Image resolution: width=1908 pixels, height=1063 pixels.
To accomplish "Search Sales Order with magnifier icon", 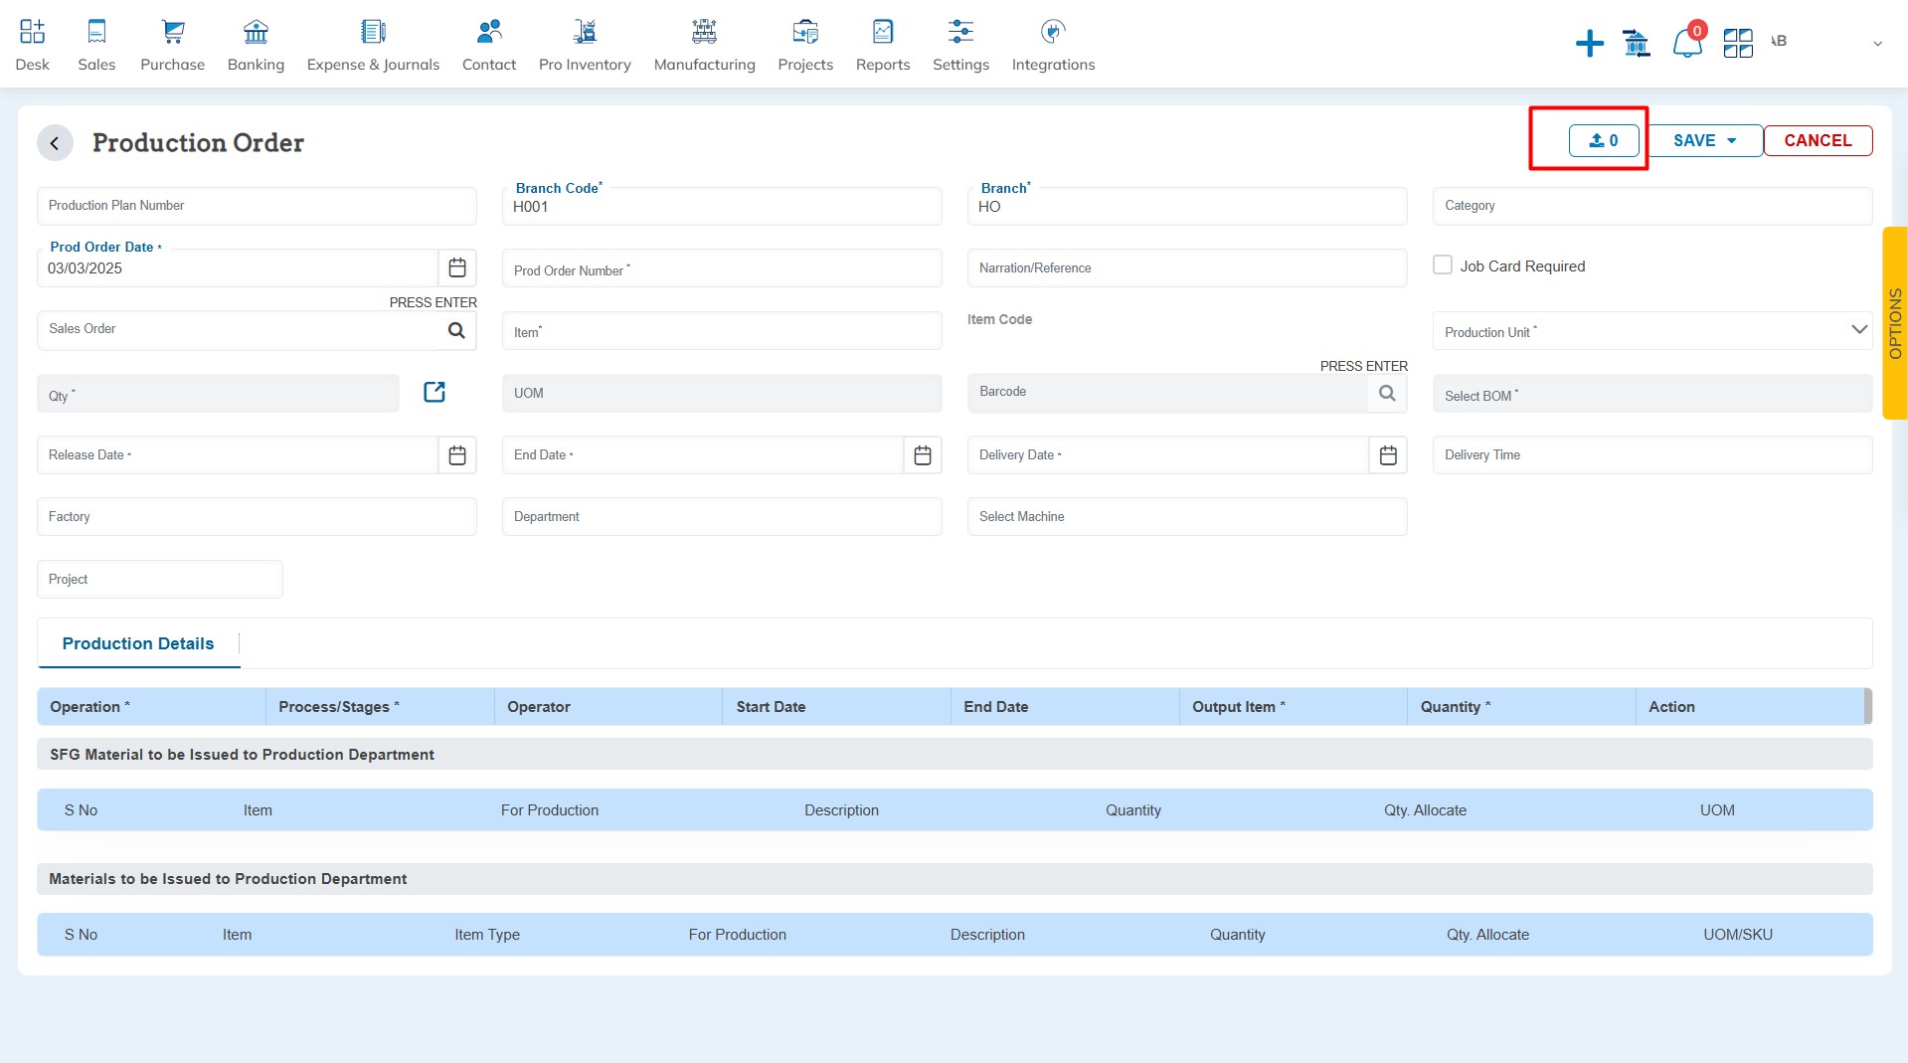I will point(456,330).
